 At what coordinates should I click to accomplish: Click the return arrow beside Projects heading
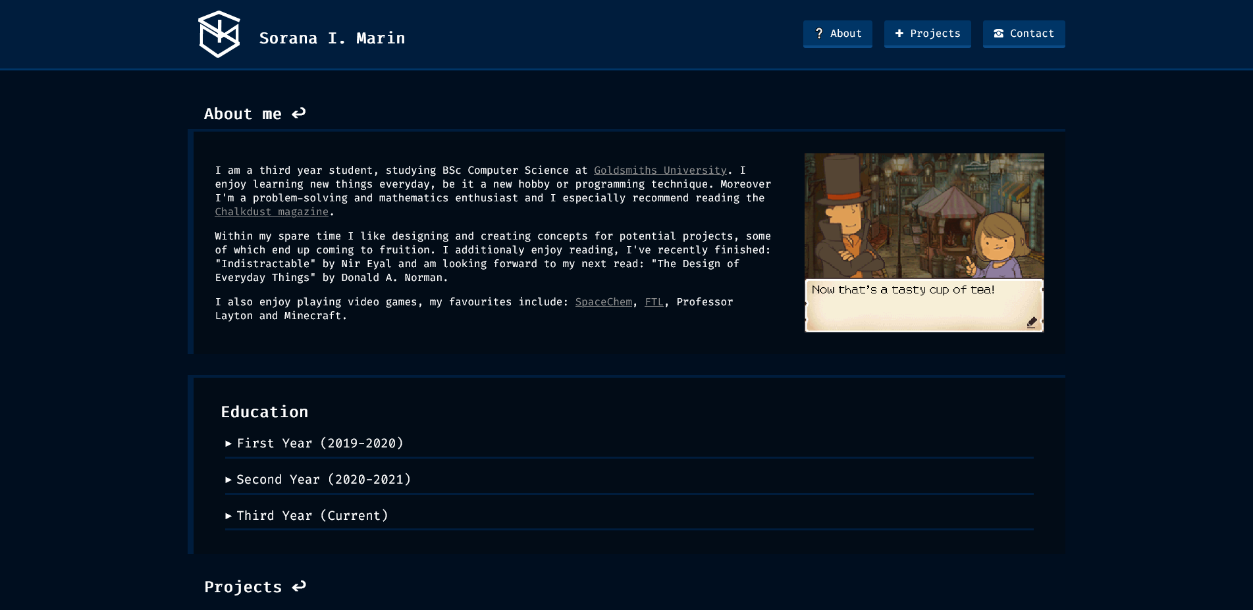(299, 586)
